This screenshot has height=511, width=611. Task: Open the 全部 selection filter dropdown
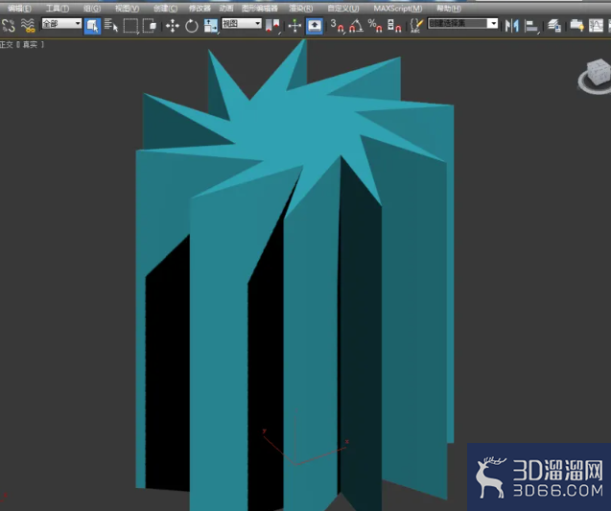click(61, 24)
